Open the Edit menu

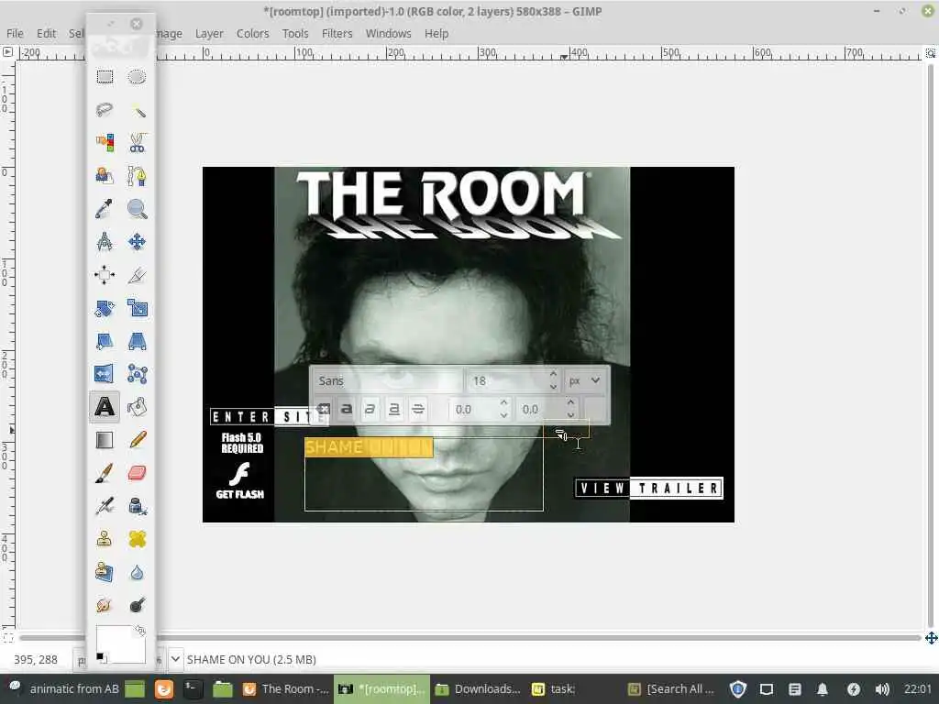tap(46, 34)
